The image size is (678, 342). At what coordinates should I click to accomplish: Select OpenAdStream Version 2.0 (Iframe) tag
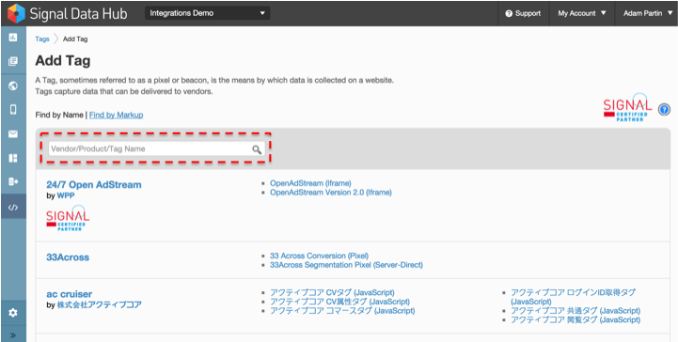click(331, 193)
